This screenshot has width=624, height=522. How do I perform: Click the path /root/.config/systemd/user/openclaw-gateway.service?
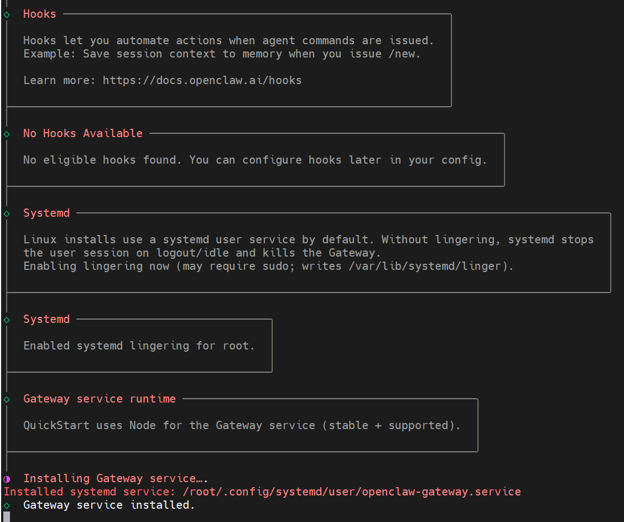352,492
